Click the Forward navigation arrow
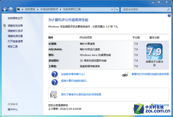Viewport: 173px width, 117px height. point(11,10)
